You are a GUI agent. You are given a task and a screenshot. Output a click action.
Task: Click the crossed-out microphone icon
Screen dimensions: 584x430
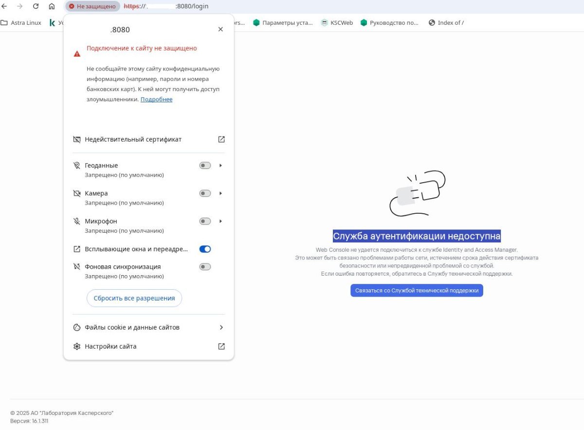(76, 221)
